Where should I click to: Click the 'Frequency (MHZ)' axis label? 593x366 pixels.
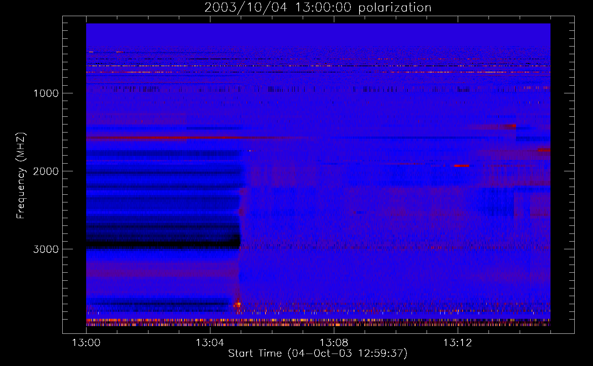coord(21,175)
